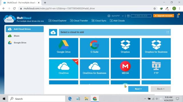Pick the Dropbox cloud tile
The height and width of the screenshot is (102, 183).
[x=125, y=48]
